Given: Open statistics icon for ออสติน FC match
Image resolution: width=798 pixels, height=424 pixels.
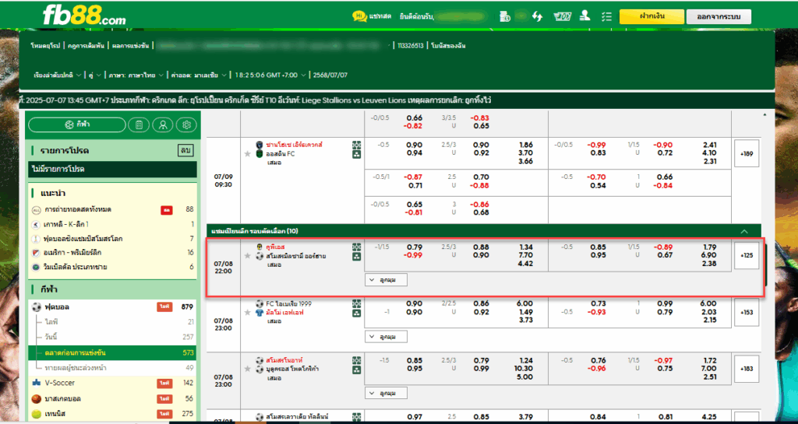Looking at the screenshot, I should (x=356, y=154).
